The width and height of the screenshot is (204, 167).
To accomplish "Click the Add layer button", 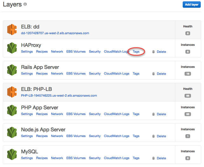I will pos(192,4).
